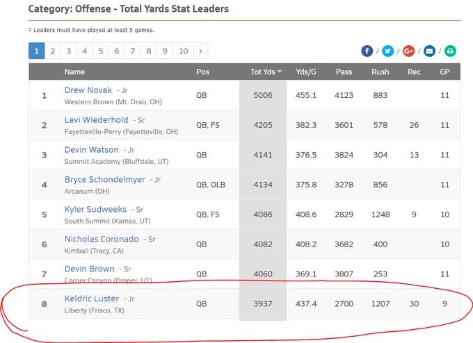Select rushing yards value 1248
The width and height of the screenshot is (473, 343).
pos(380,215)
